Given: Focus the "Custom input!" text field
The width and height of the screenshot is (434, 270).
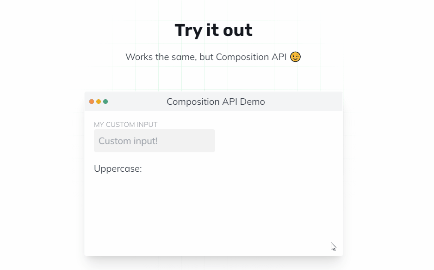Looking at the screenshot, I should click(x=154, y=141).
